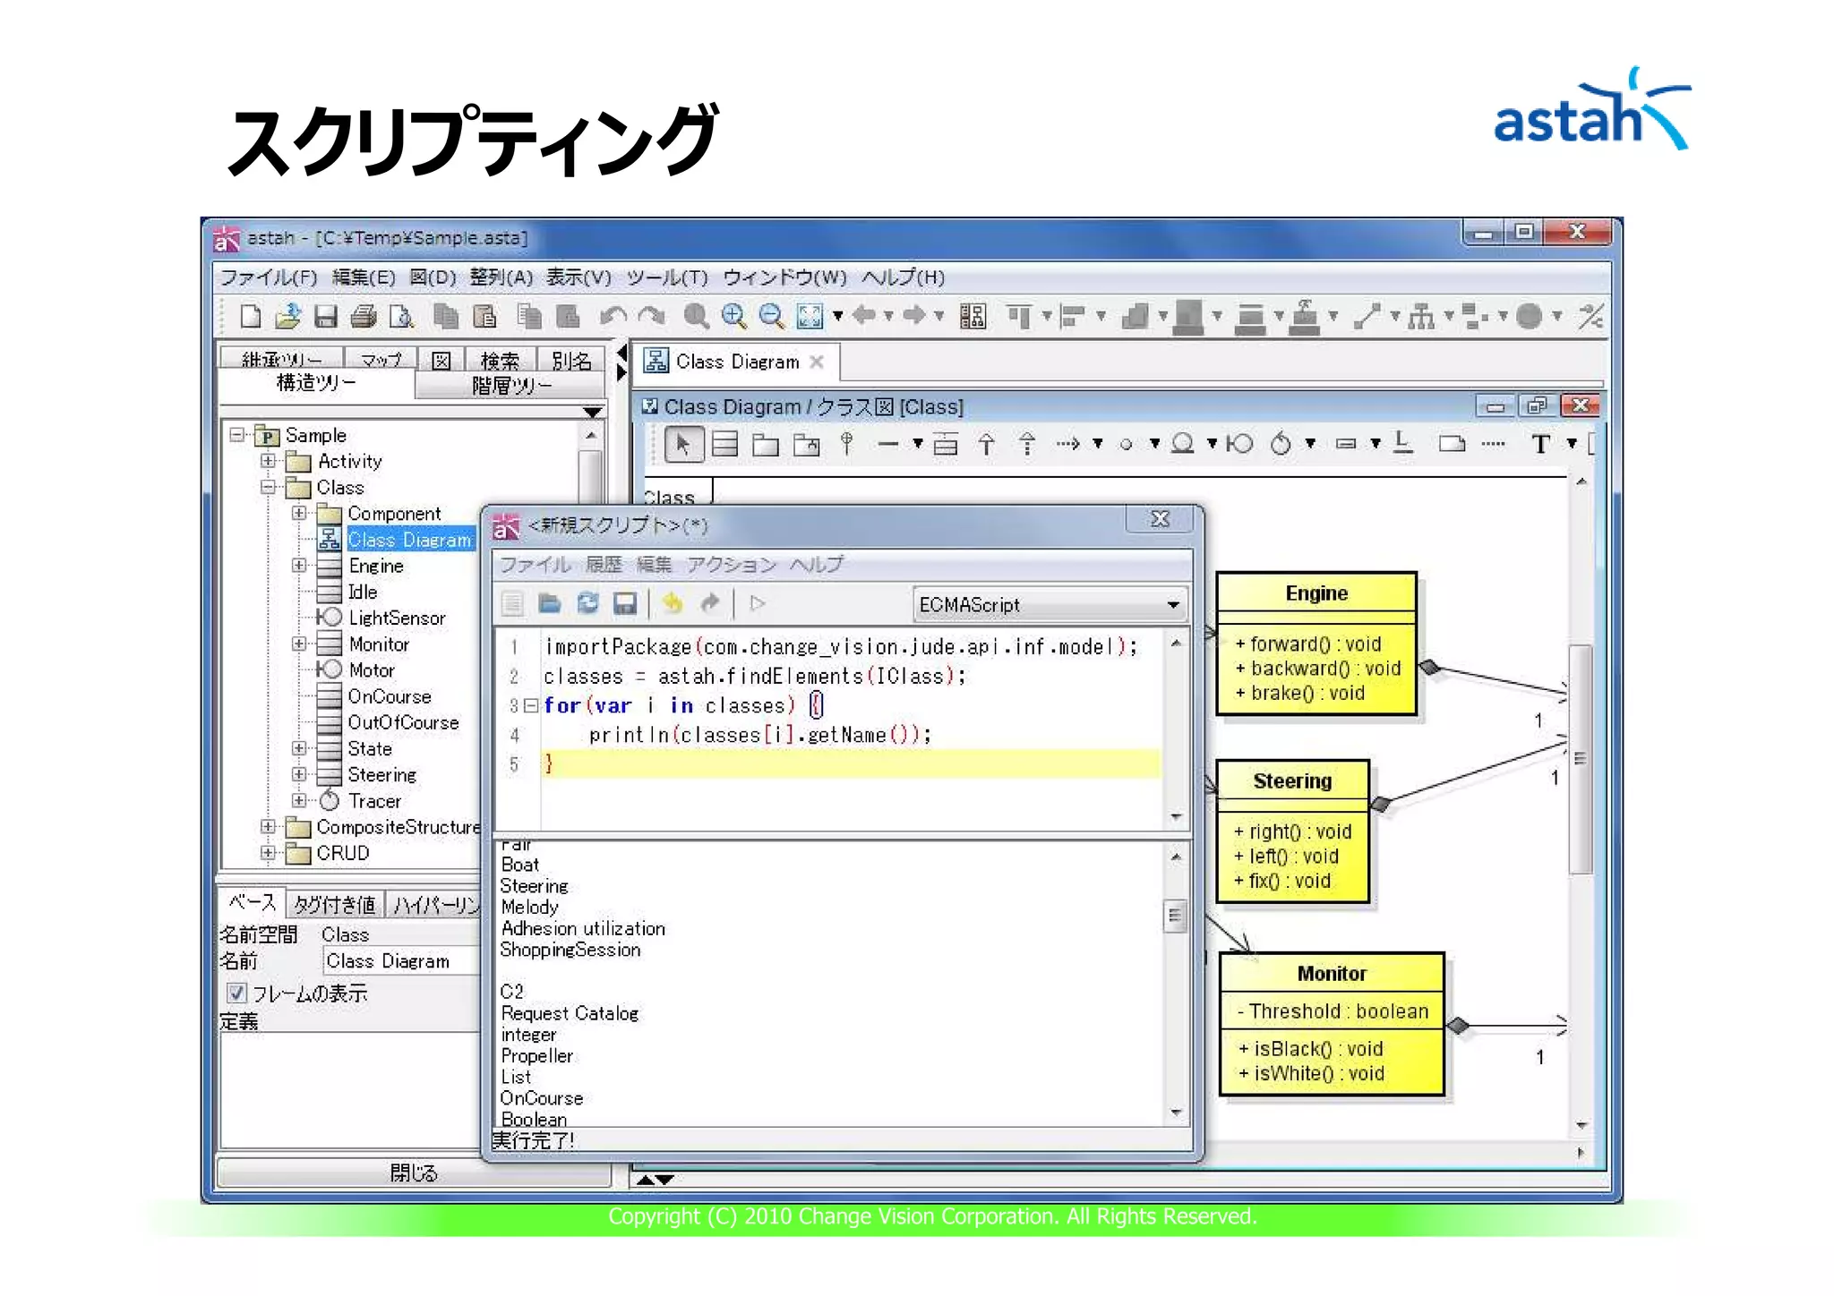1834x1296 pixels.
Task: Open a project file from the main toolbar
Action: [x=288, y=317]
